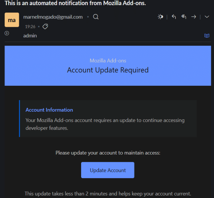Click the subject line about automated notification

click(x=75, y=3)
